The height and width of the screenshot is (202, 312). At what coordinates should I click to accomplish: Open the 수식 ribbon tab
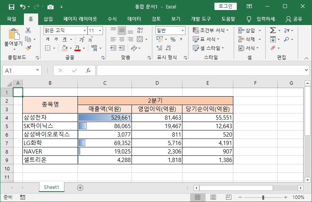112,19
